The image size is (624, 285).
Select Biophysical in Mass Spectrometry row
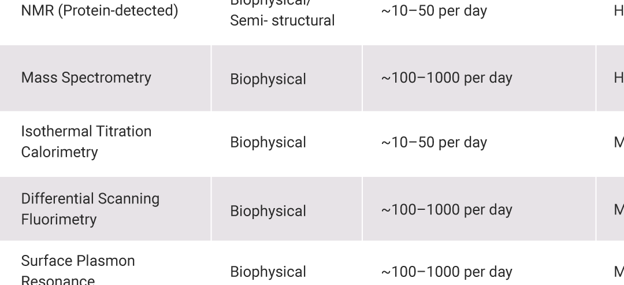(x=268, y=79)
